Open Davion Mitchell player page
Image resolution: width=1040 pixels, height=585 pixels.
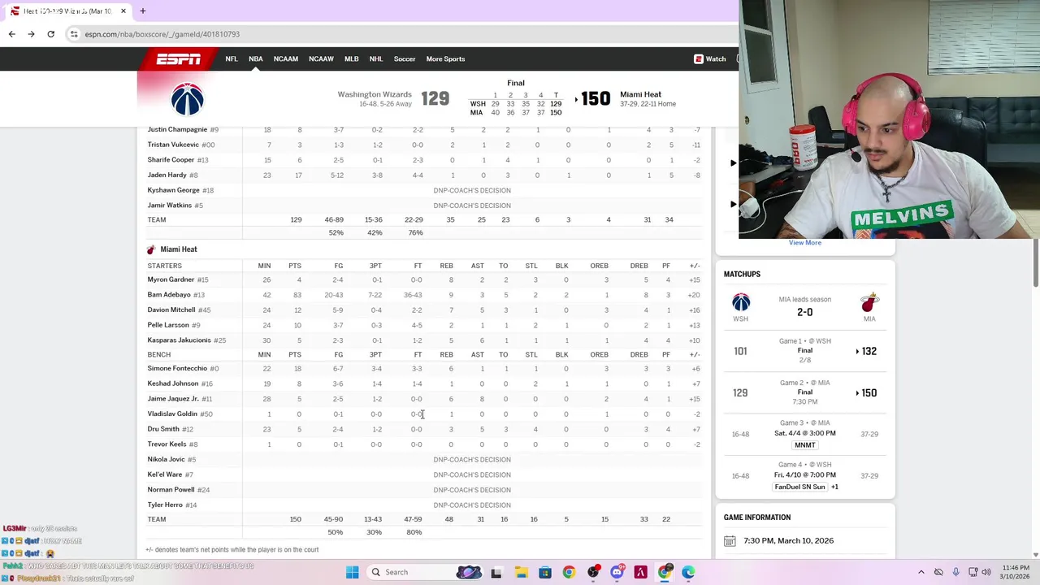[171, 310]
